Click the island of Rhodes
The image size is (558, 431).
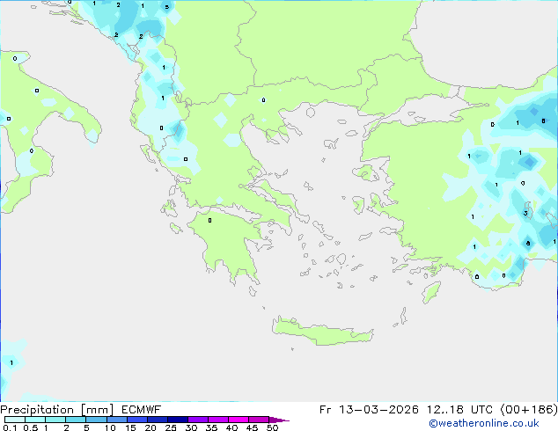click(x=430, y=292)
